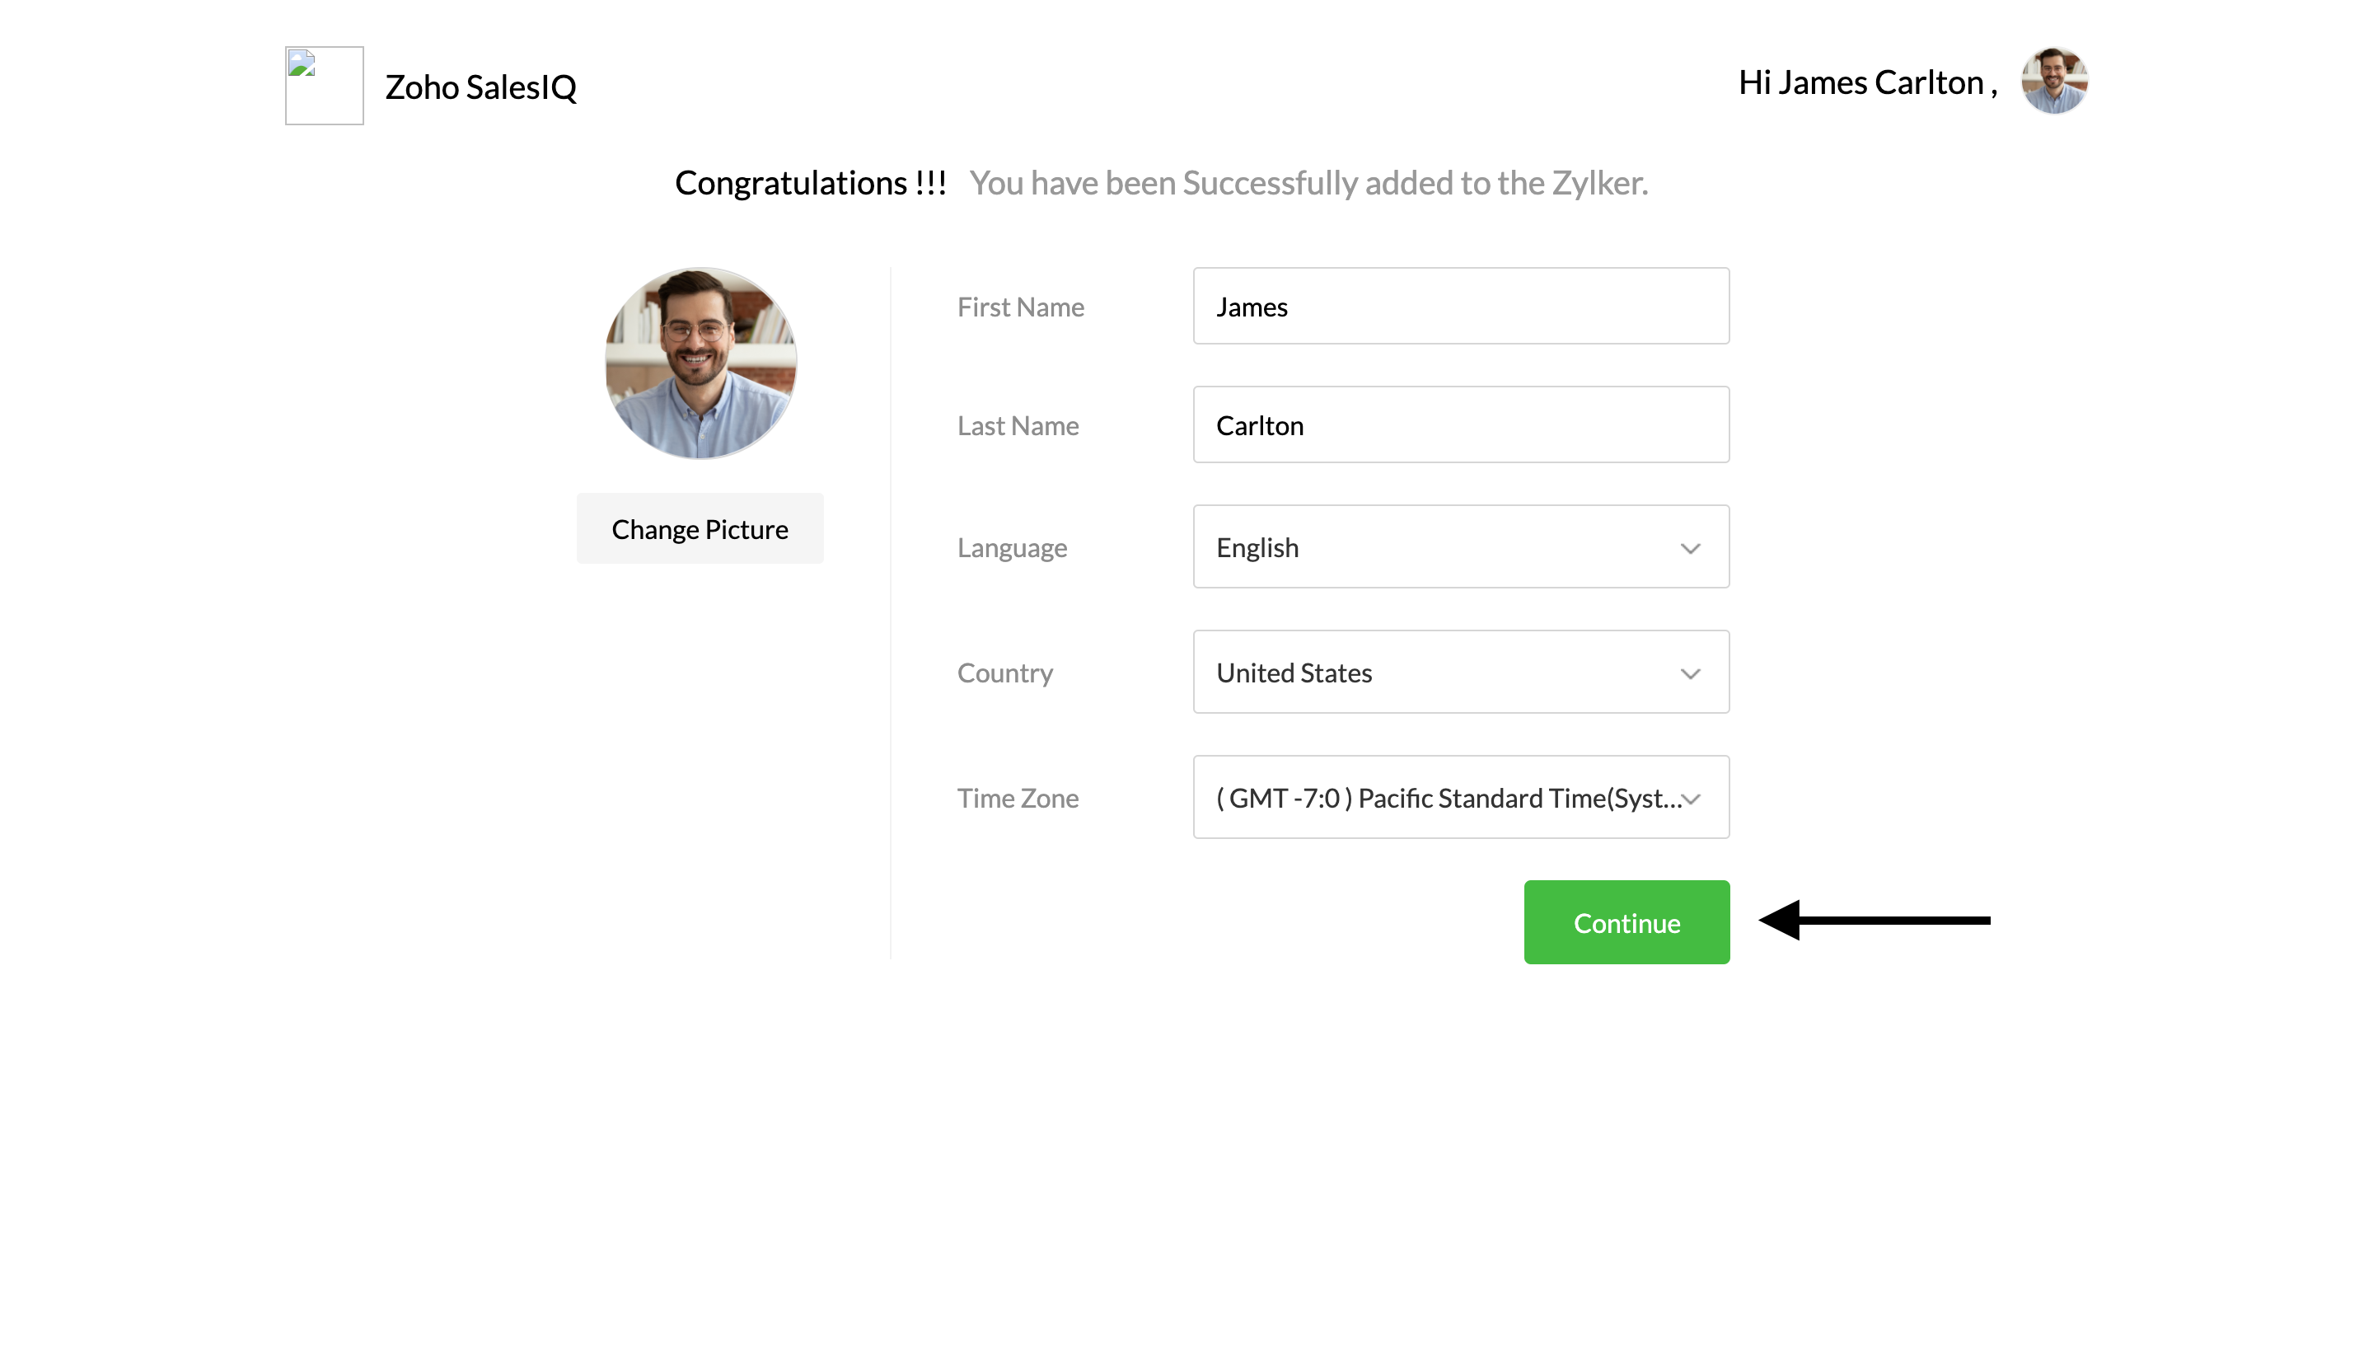
Task: Focus the First Name field containing James
Action: point(1460,306)
